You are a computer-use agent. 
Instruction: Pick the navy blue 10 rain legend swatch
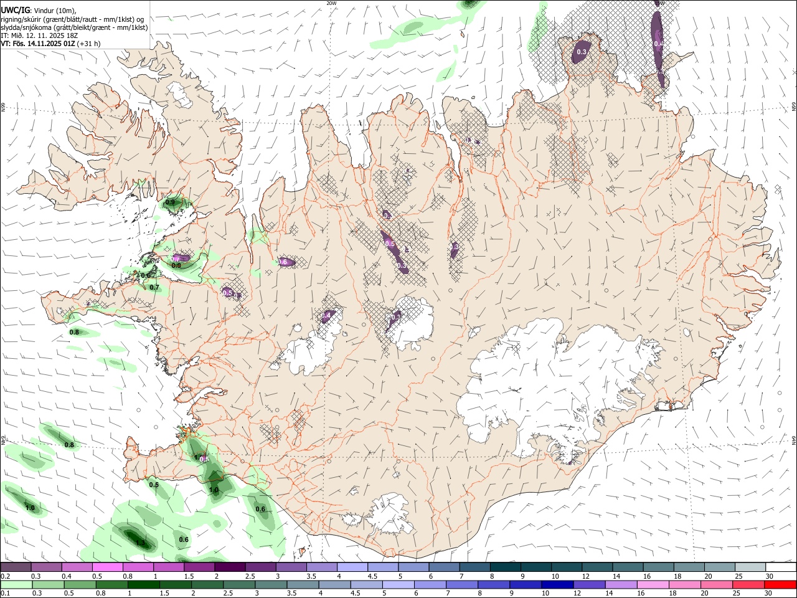(556, 584)
